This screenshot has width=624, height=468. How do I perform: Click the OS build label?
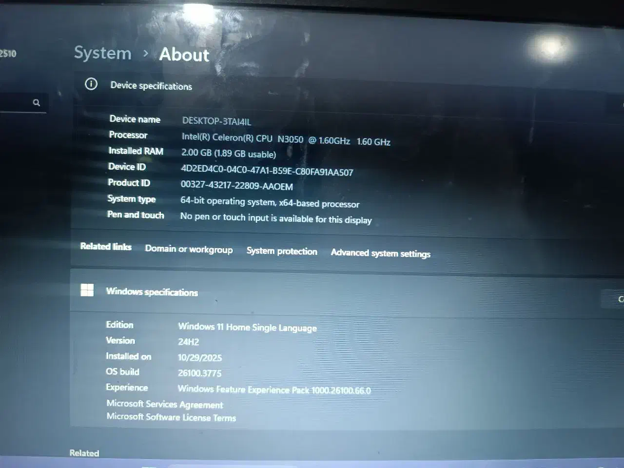click(123, 371)
